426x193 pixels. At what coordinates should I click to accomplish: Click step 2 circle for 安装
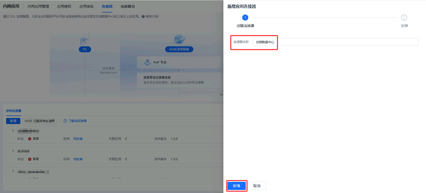pyautogui.click(x=404, y=18)
